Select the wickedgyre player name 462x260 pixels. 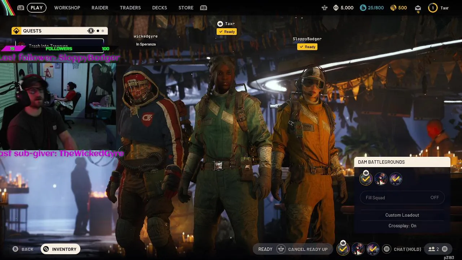click(145, 36)
